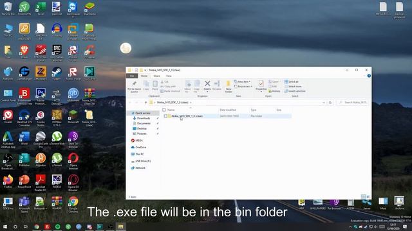Open Properties from the ribbon

tap(261, 85)
